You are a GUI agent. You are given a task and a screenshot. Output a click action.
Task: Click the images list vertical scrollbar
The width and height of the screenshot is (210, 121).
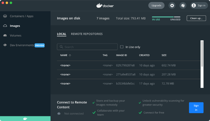point(202,54)
